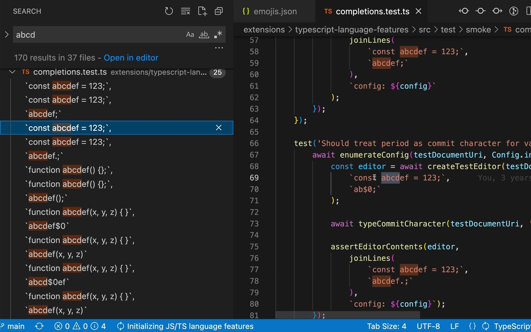This screenshot has width=531, height=332.
Task: Open warnings count in status bar
Action: pos(80,326)
